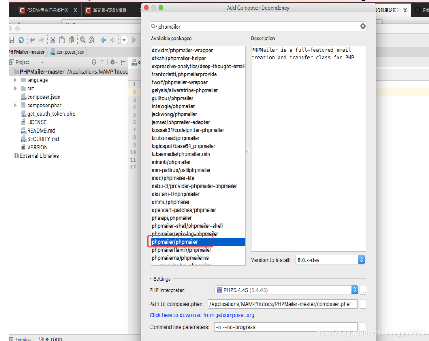Click browse button next to PHP interpreter
The width and height of the screenshot is (429, 341).
click(x=363, y=290)
